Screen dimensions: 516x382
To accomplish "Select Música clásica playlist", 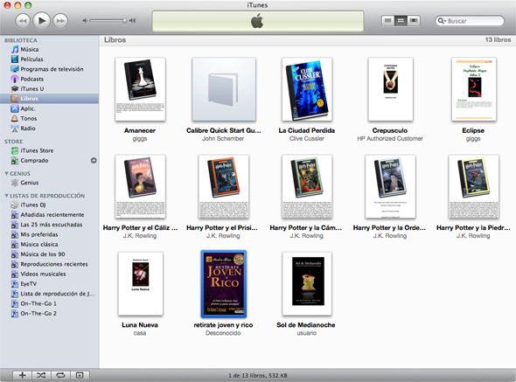I will click(49, 245).
